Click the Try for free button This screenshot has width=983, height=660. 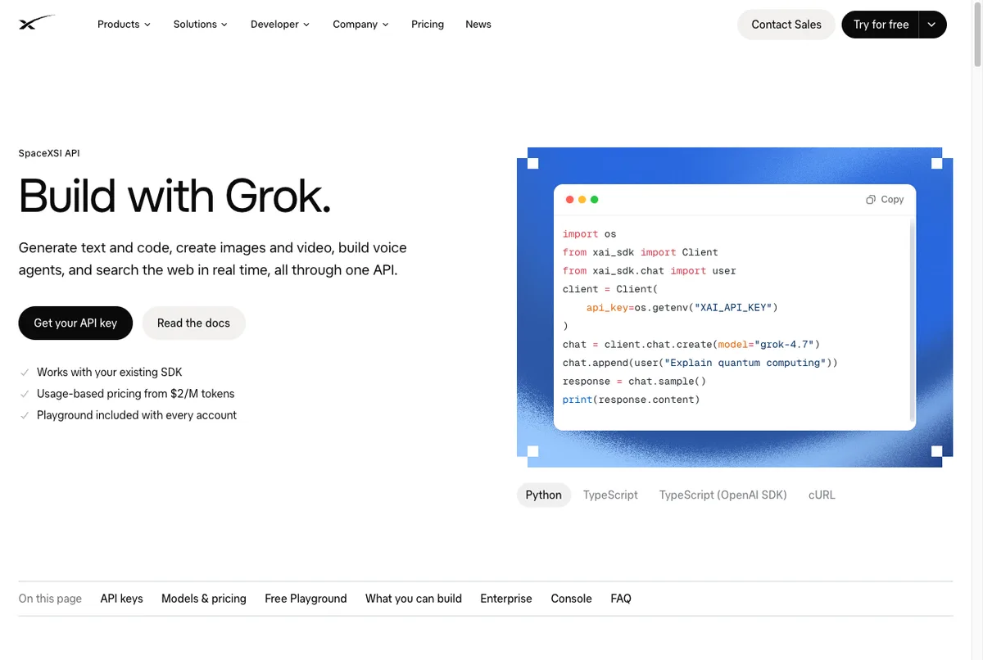tap(881, 25)
